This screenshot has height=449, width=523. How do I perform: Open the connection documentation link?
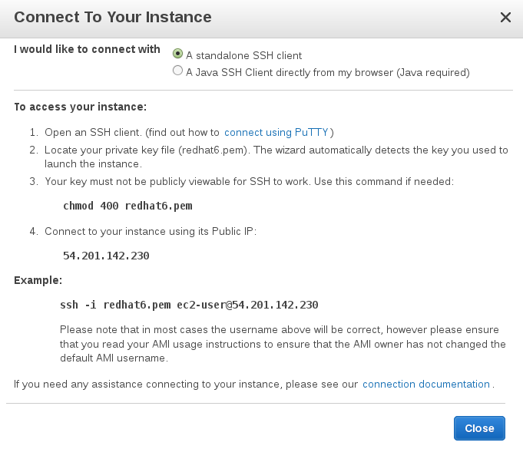pyautogui.click(x=425, y=384)
